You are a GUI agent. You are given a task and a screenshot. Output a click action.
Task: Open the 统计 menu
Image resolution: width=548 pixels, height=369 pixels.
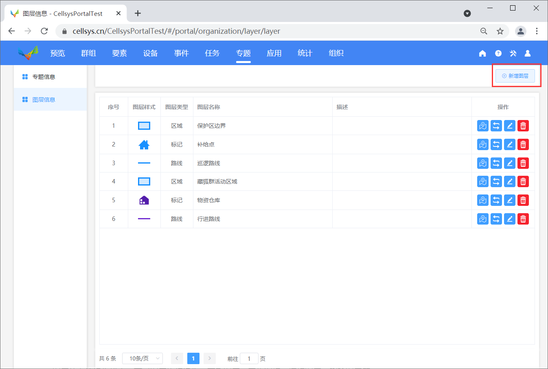pos(305,53)
